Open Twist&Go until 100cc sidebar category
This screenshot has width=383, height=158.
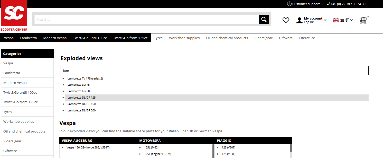27,92
